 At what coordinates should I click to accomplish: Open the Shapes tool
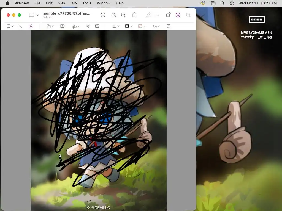(x=48, y=26)
